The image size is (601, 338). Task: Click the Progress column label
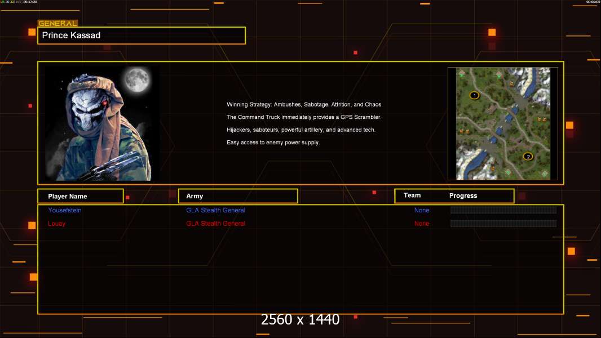pyautogui.click(x=463, y=195)
